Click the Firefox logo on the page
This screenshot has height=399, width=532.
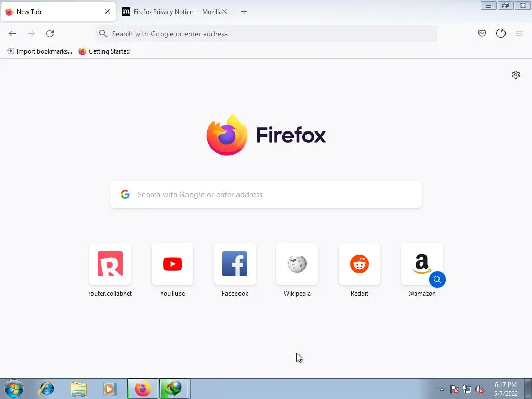(x=227, y=135)
